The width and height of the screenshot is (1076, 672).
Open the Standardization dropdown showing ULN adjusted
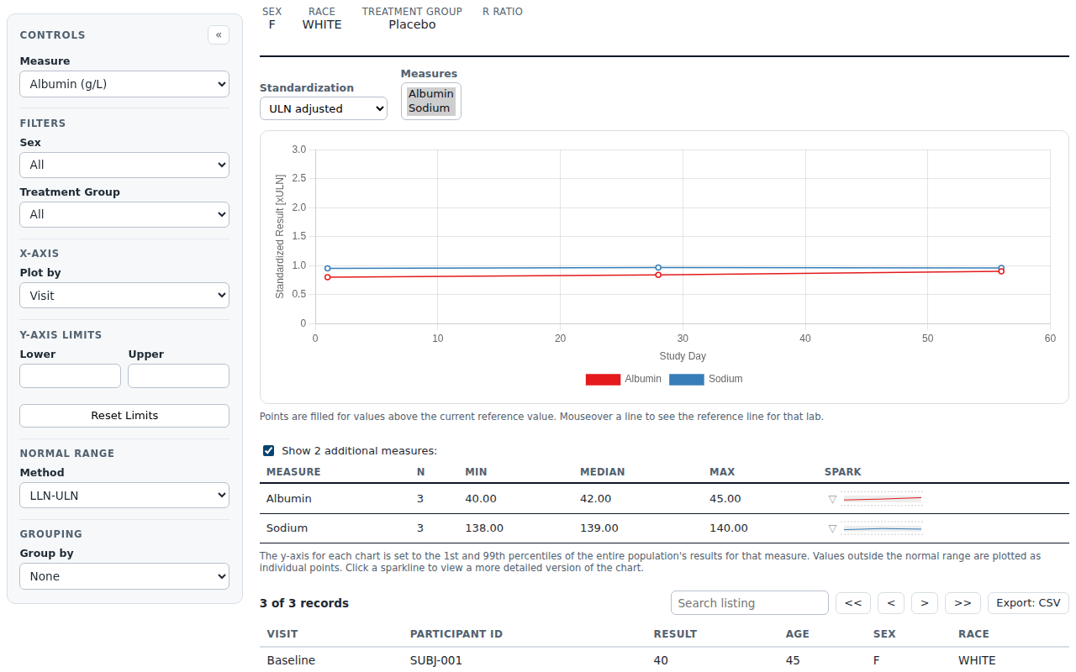[324, 108]
